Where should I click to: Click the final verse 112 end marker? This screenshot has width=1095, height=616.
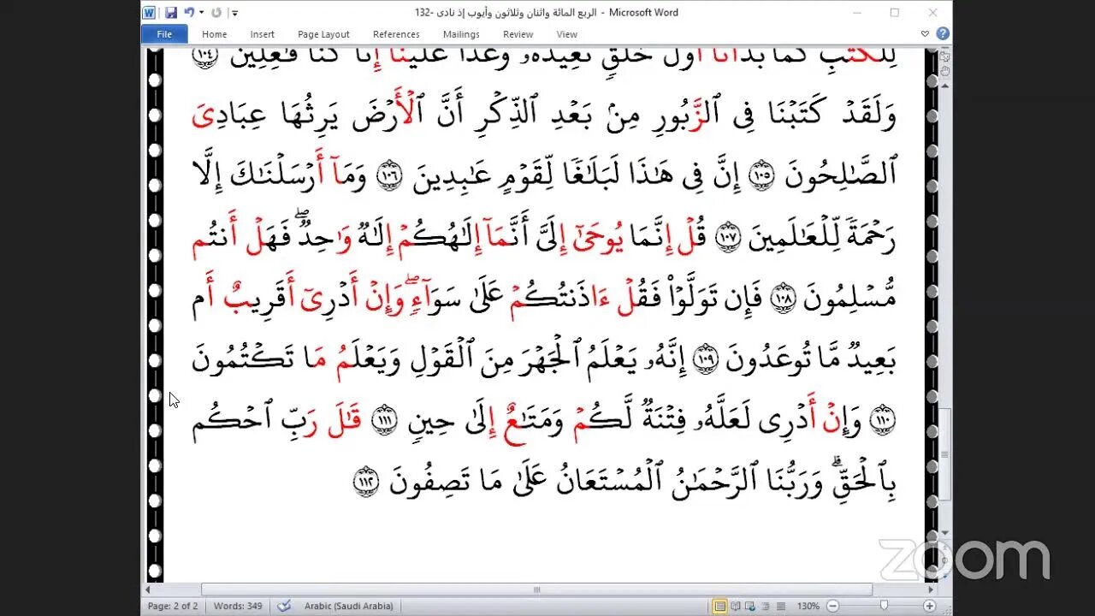[x=365, y=483]
